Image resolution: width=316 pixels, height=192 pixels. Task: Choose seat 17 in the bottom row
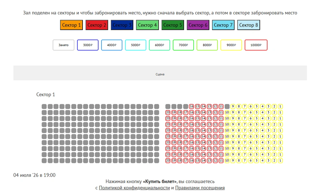pyautogui.click(x=186, y=161)
